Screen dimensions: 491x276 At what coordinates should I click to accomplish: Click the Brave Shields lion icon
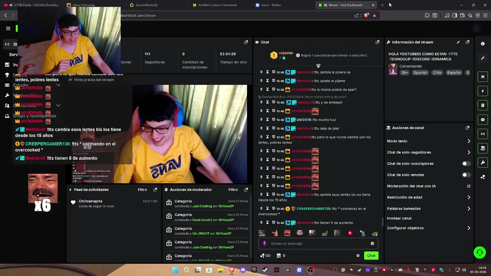[x=366, y=15]
